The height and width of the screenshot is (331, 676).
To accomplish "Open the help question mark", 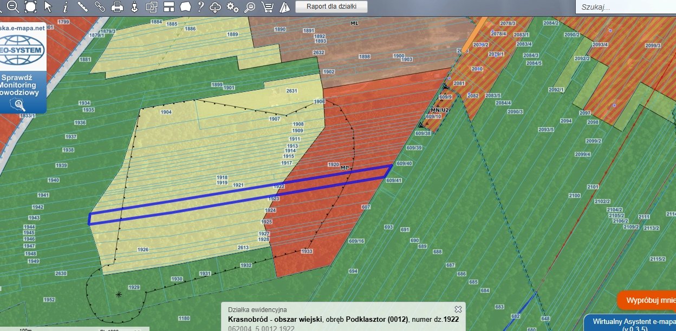I will [x=200, y=6].
